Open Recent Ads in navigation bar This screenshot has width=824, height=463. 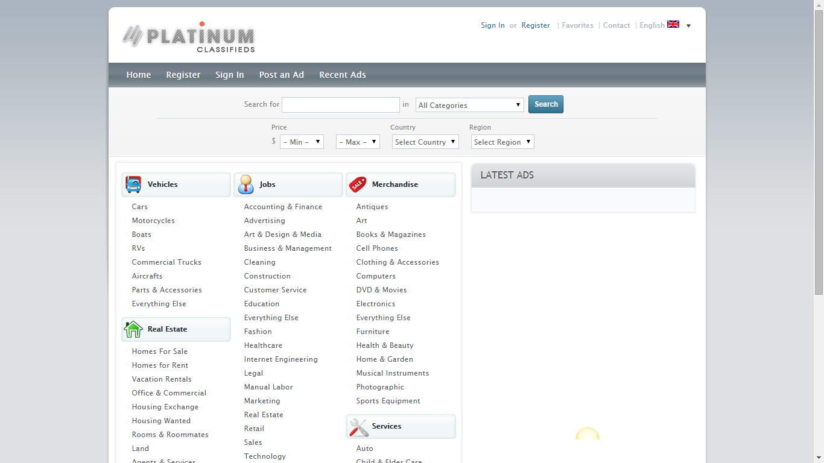click(x=342, y=75)
